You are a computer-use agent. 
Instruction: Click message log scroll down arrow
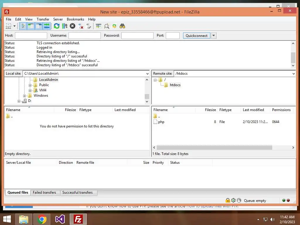tap(293, 65)
